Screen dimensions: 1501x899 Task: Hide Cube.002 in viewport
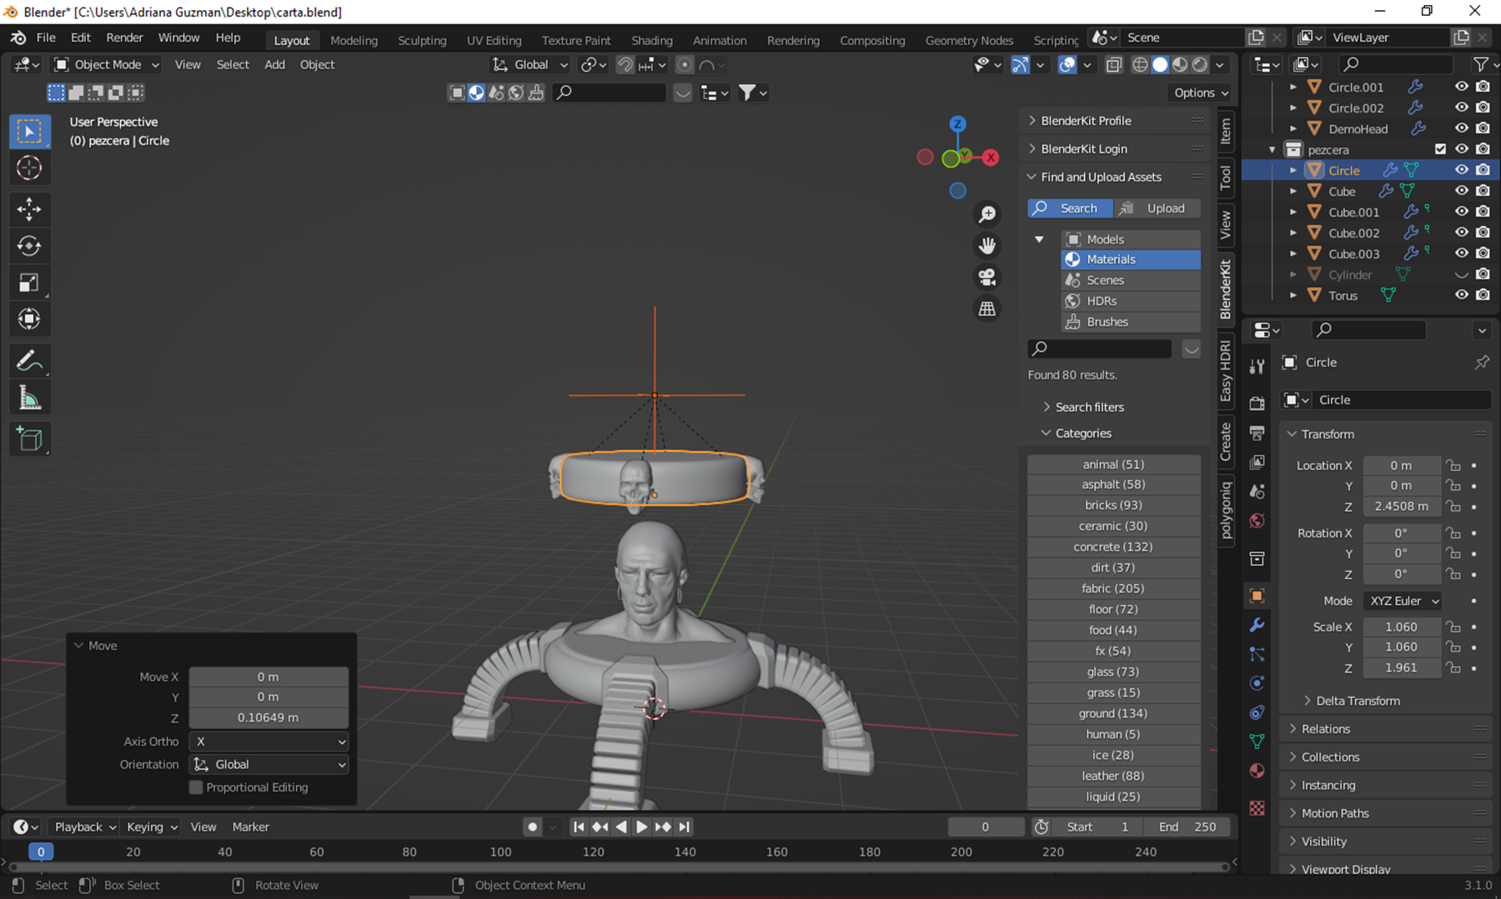(x=1461, y=232)
